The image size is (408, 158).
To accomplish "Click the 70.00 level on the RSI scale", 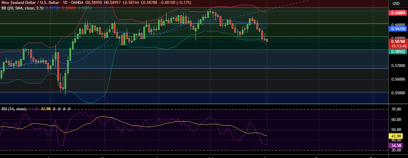I will tap(396, 109).
